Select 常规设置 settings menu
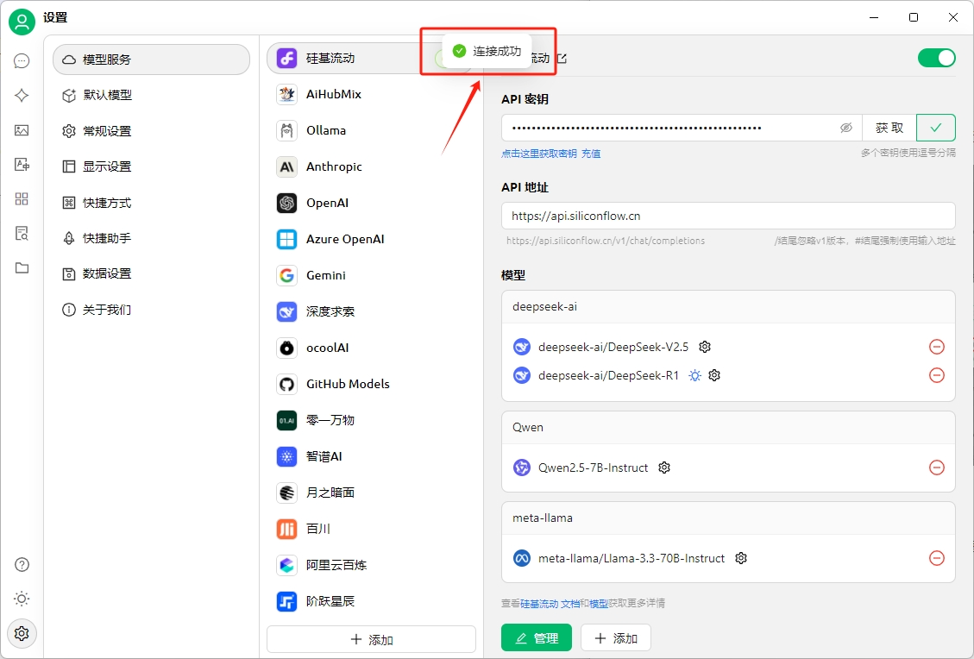 [152, 131]
